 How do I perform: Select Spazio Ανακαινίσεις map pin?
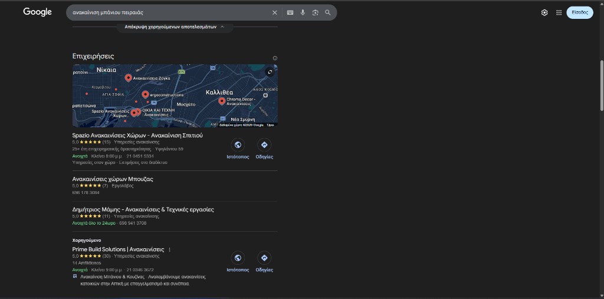(134, 113)
